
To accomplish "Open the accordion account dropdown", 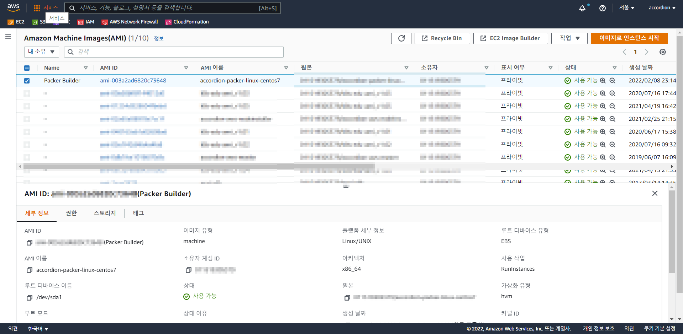I will 662,7.
